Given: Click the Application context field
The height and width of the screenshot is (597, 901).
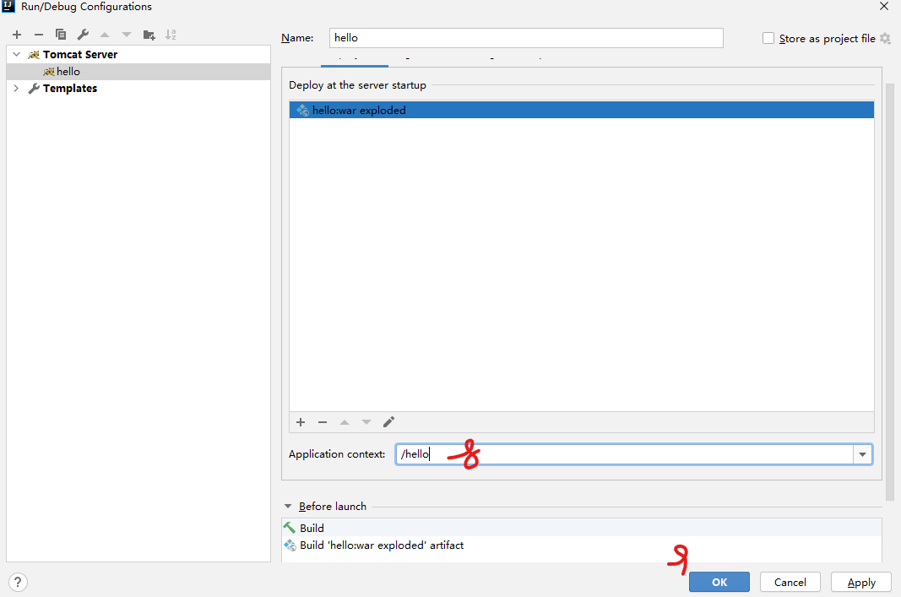Looking at the screenshot, I should click(x=624, y=454).
